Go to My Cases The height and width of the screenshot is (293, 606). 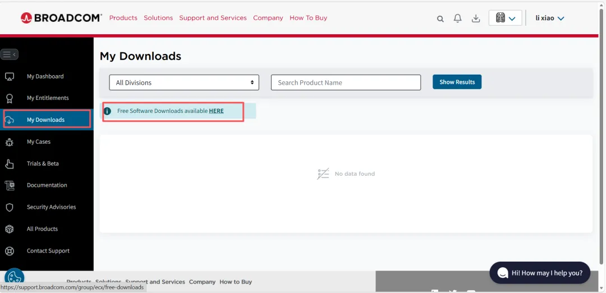click(x=39, y=142)
